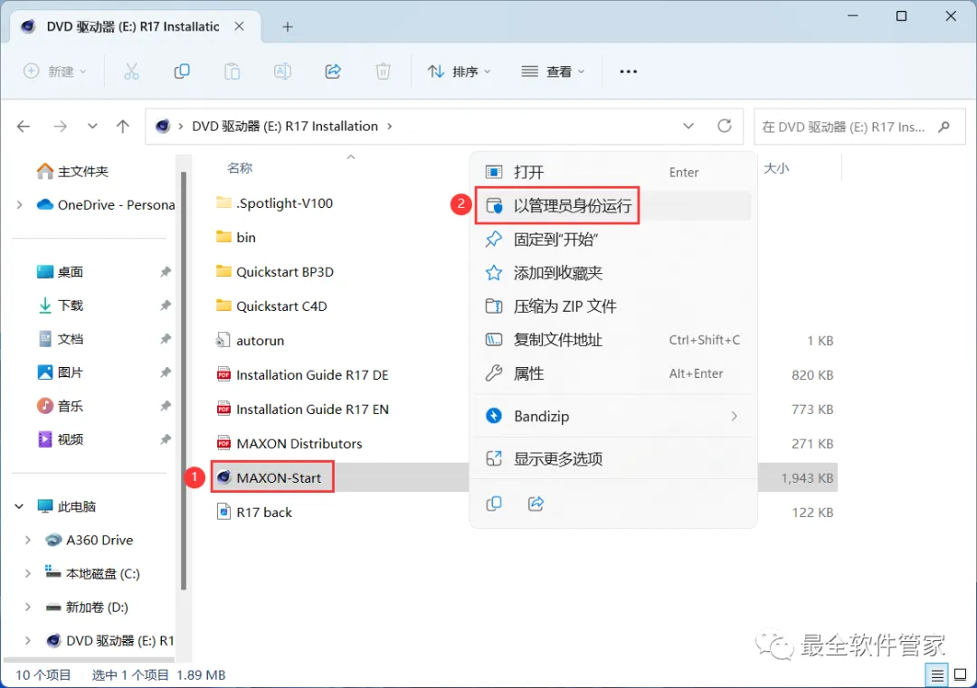Open the three-dot See more menu
The height and width of the screenshot is (688, 977).
tap(628, 71)
